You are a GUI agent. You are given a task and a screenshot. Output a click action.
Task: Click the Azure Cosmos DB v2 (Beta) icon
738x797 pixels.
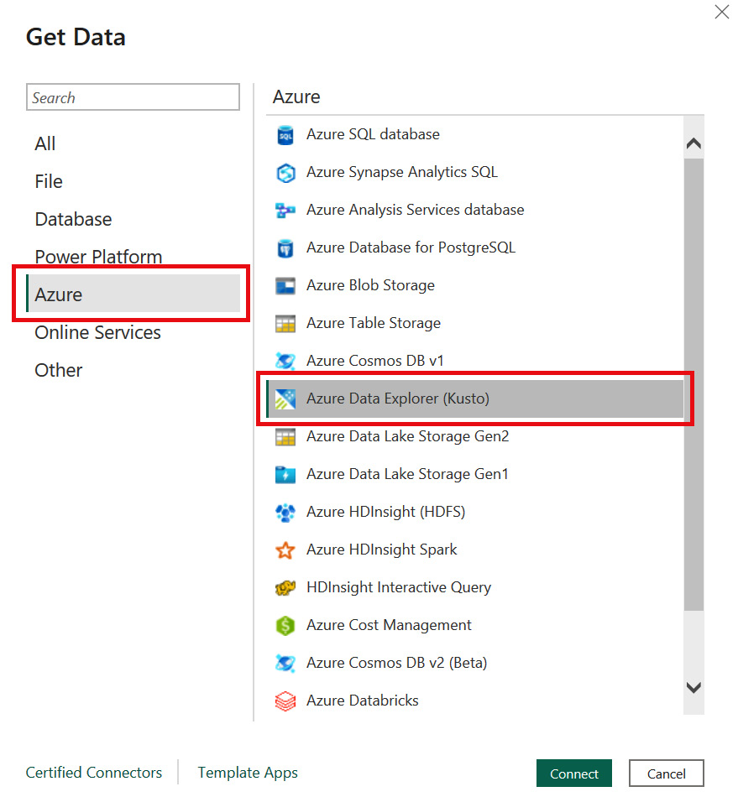pyautogui.click(x=285, y=664)
